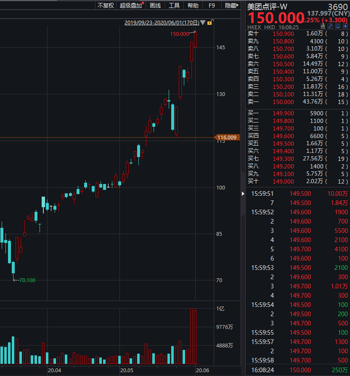Click 隐藏 to hide the side panel
The height and width of the screenshot is (376, 350).
[231, 6]
